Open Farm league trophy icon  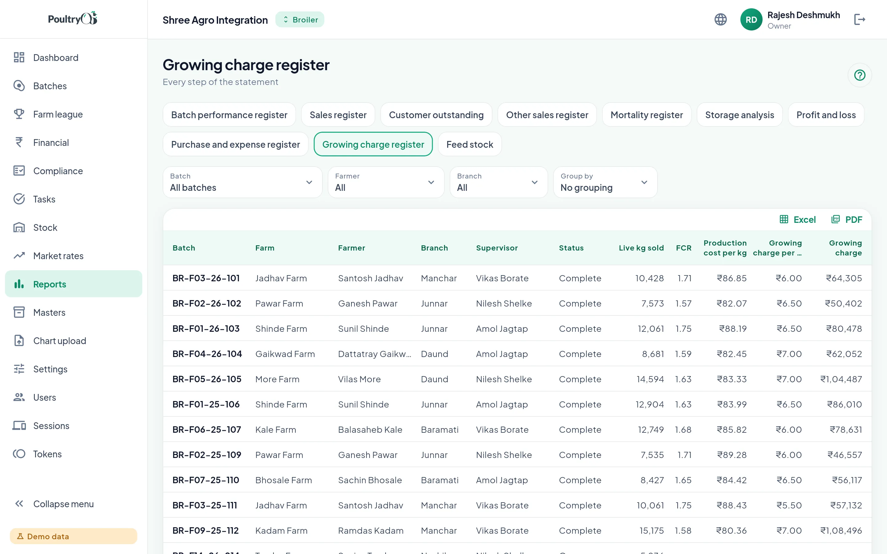point(19,114)
